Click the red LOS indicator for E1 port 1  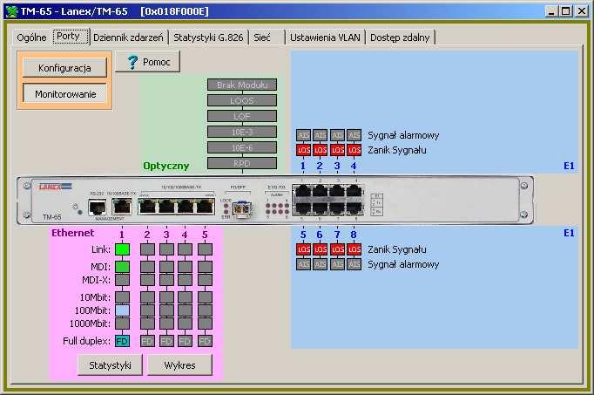(303, 150)
